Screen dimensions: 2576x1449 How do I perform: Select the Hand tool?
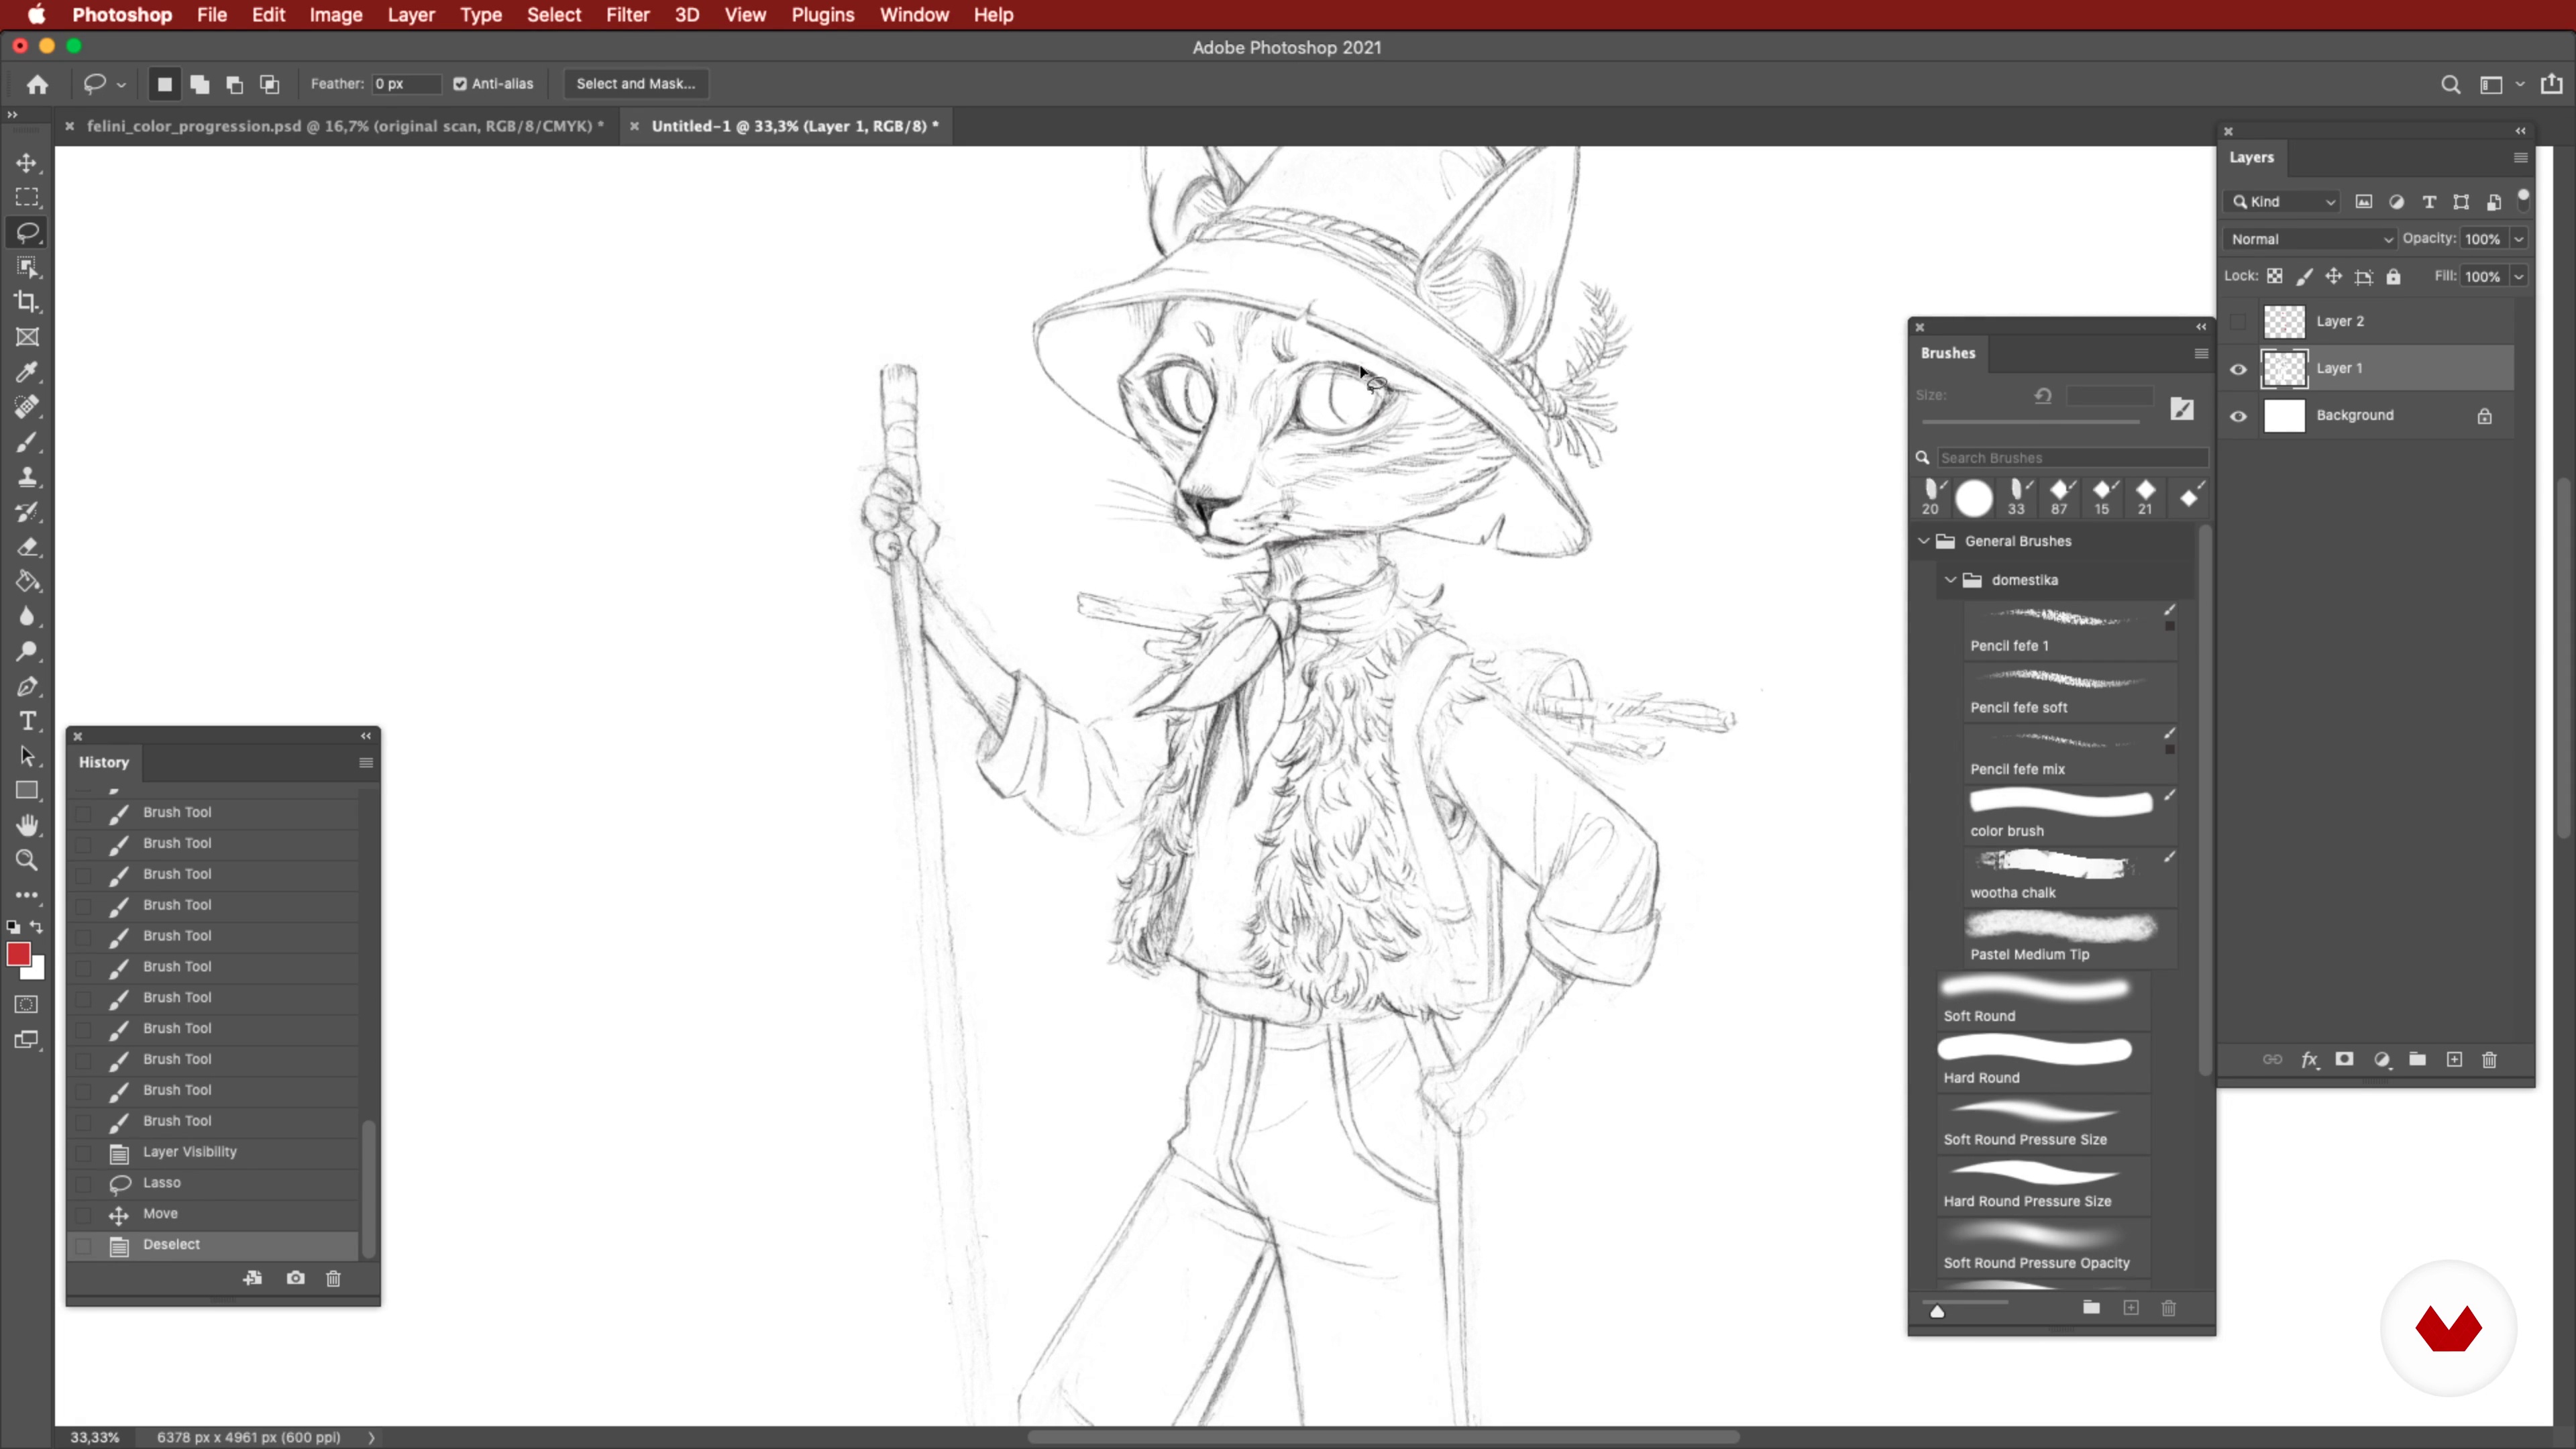click(27, 825)
